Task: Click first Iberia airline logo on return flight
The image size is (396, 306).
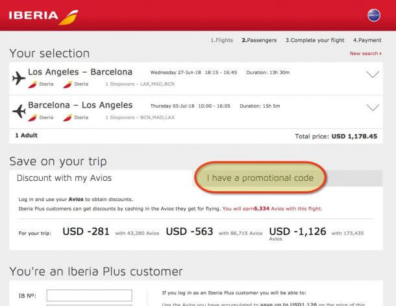Action: 32,117
